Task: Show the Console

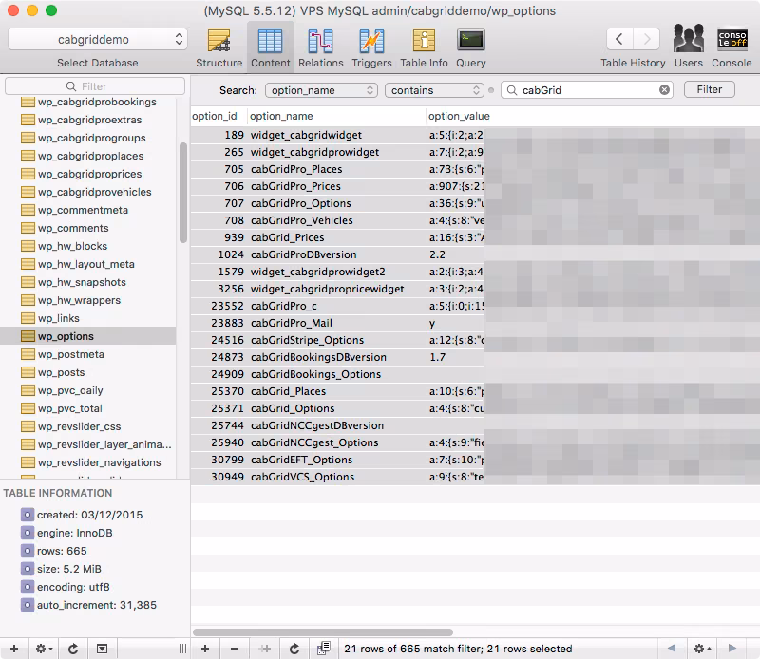Action: click(x=731, y=46)
